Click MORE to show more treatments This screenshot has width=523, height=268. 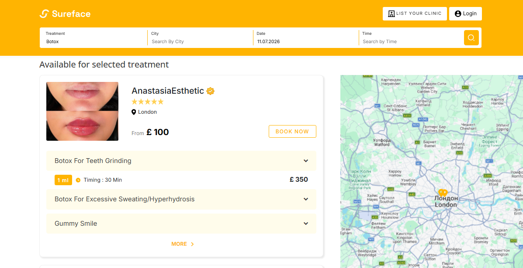point(183,244)
